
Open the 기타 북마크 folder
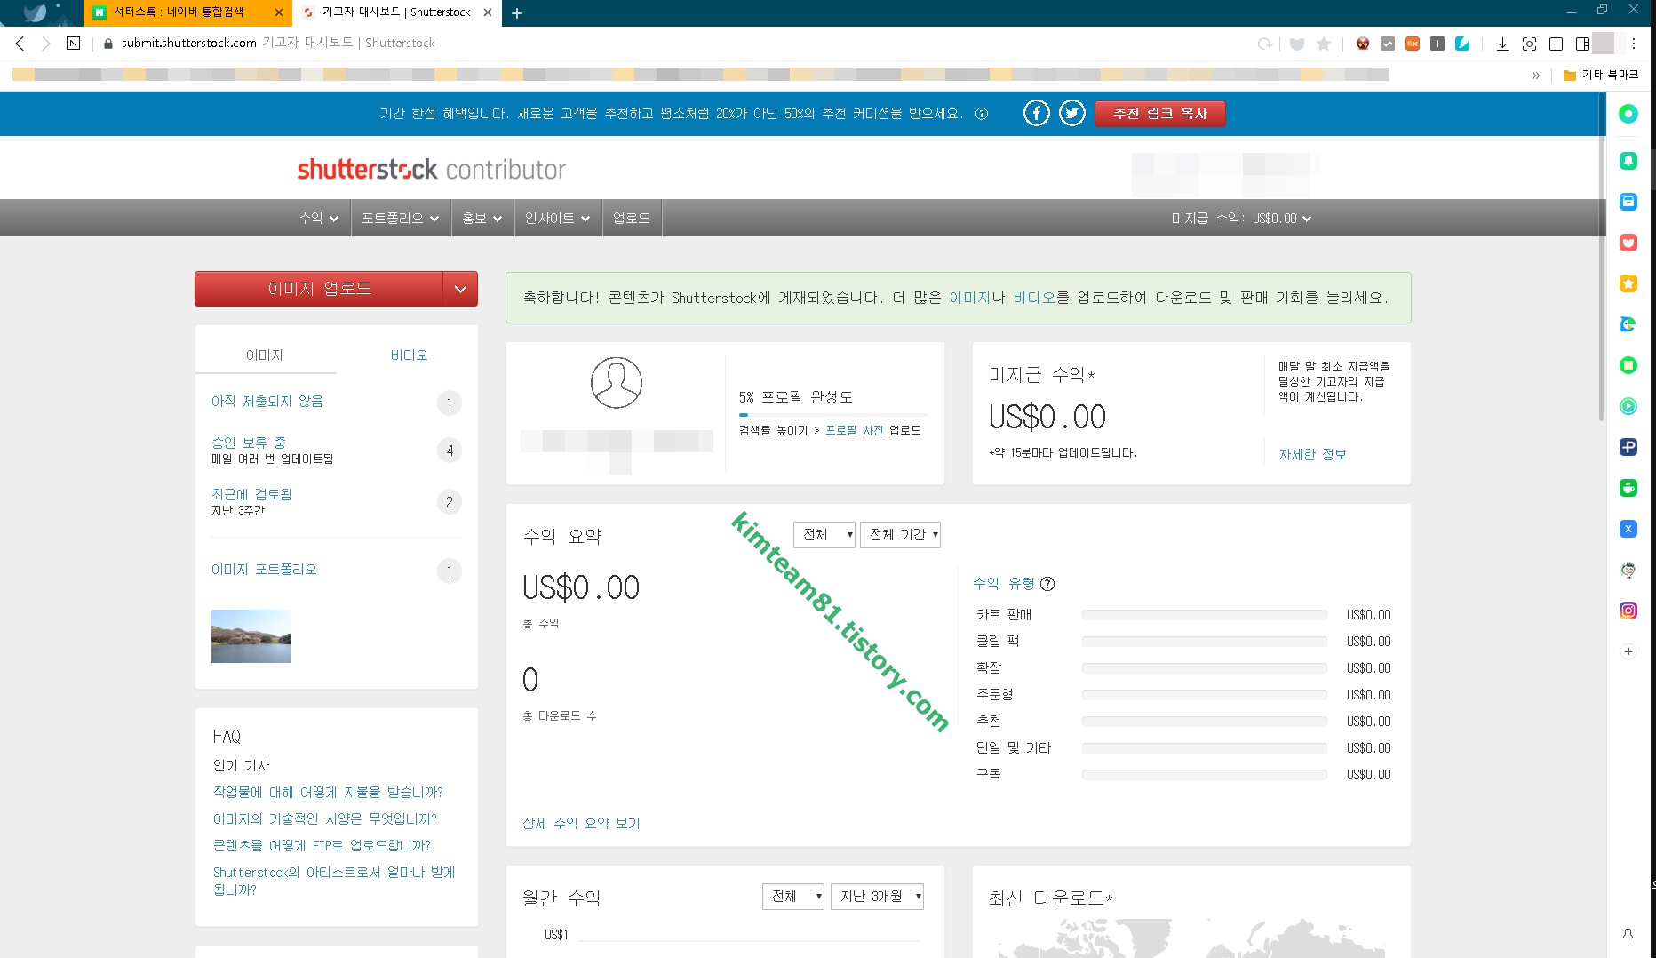[x=1601, y=75]
